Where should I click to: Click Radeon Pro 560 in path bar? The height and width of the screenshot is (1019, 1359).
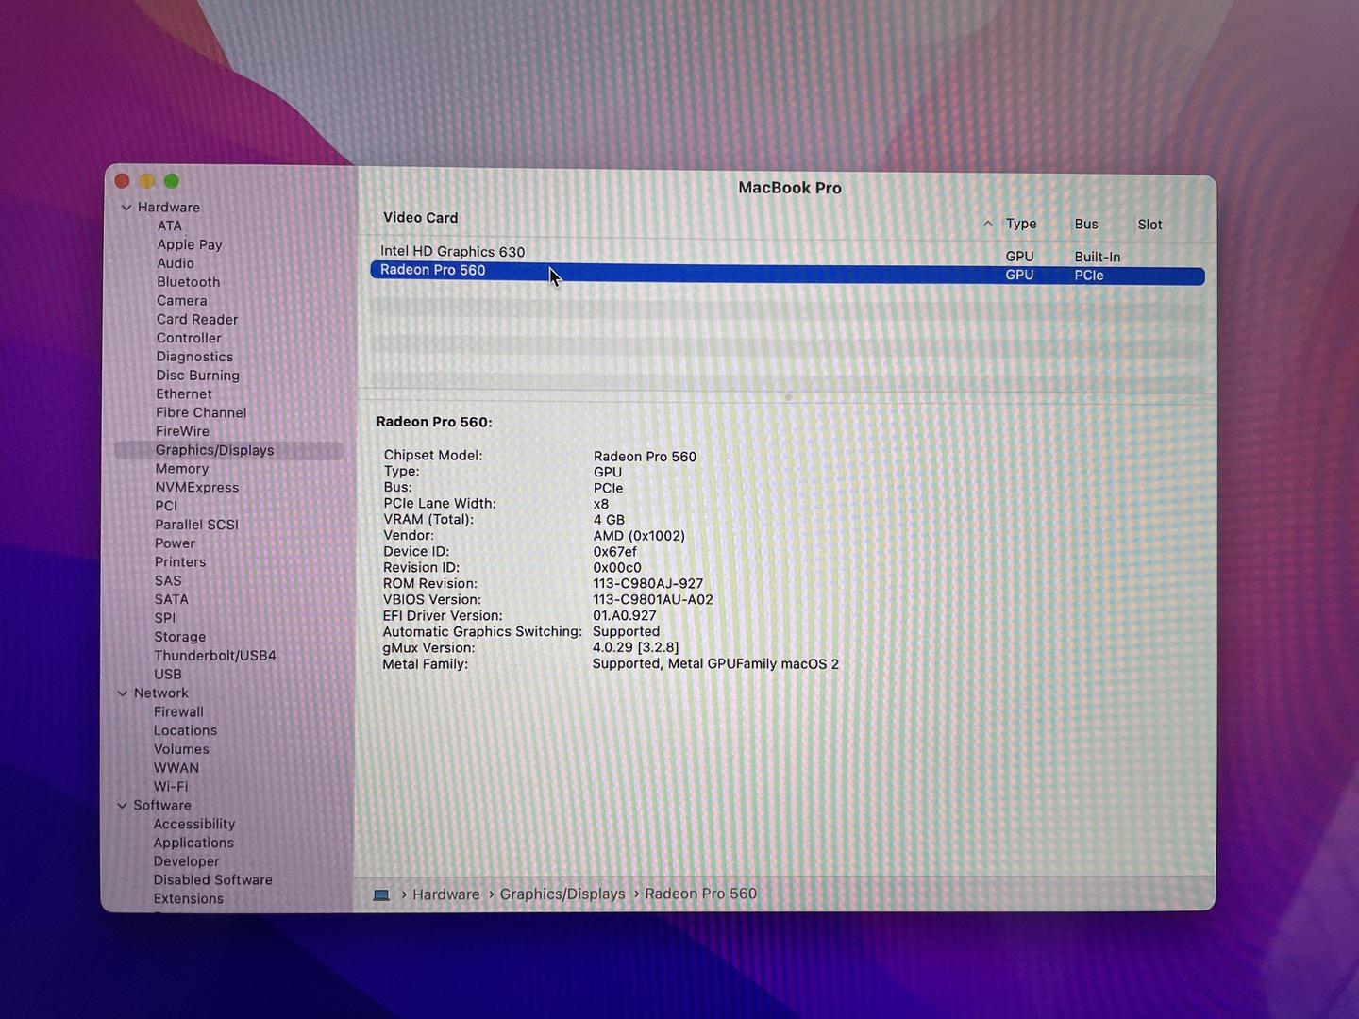[700, 894]
